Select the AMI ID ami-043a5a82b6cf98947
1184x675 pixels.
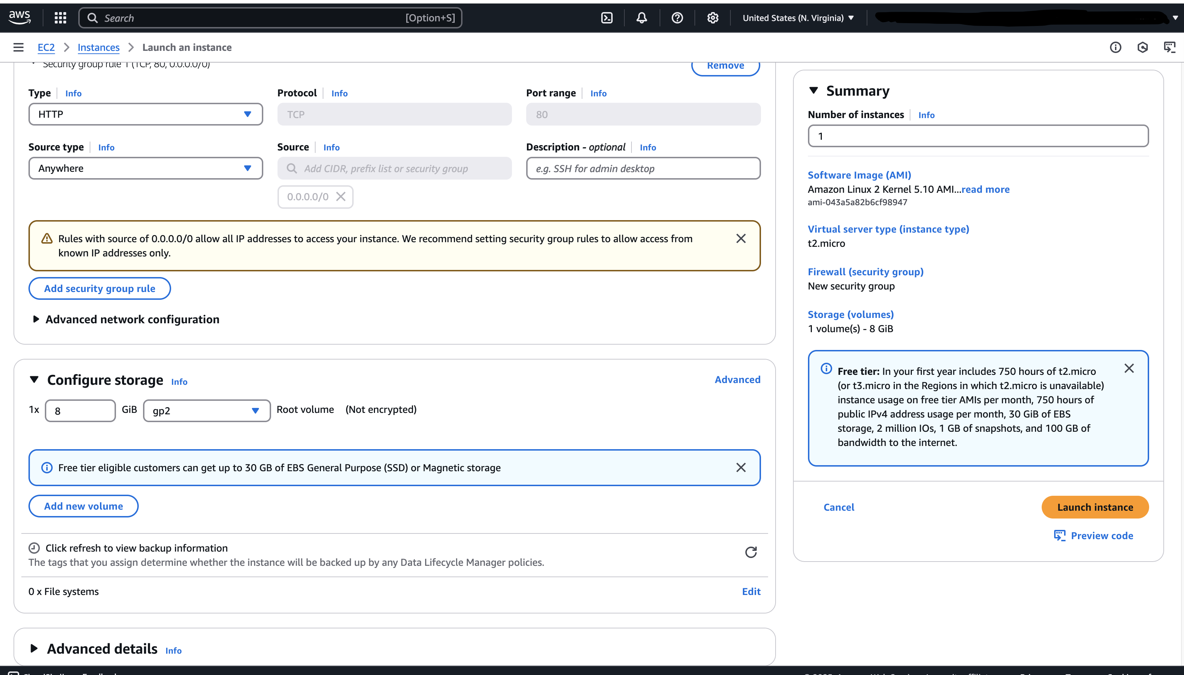click(x=857, y=202)
